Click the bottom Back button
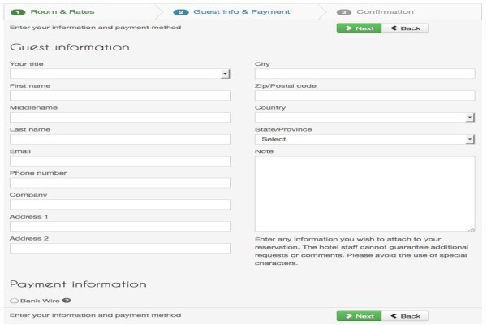The height and width of the screenshot is (325, 487). click(405, 316)
